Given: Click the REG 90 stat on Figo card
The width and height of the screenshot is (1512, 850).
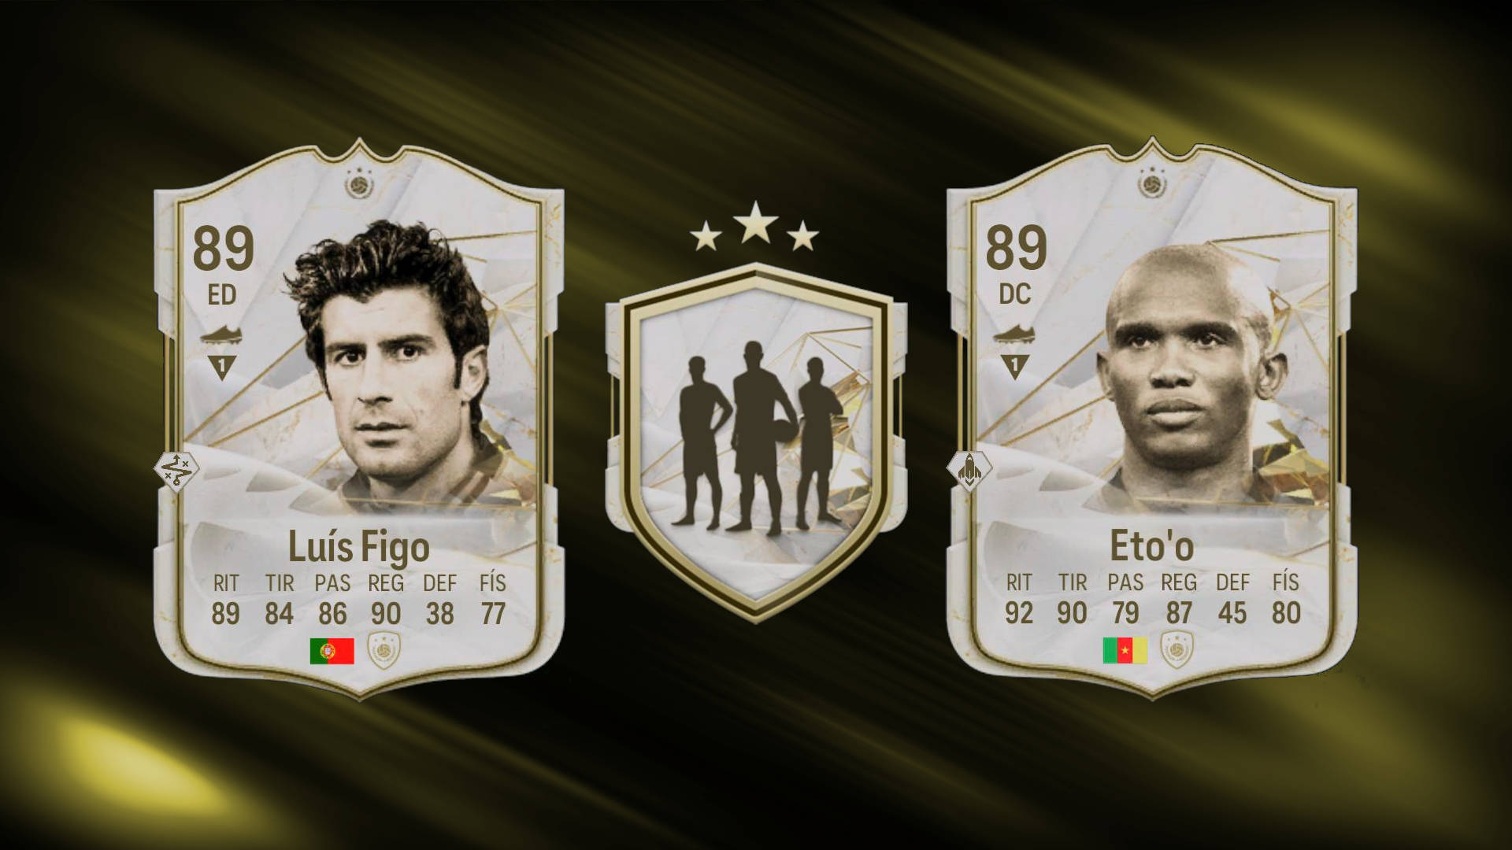Looking at the screenshot, I should [x=386, y=599].
